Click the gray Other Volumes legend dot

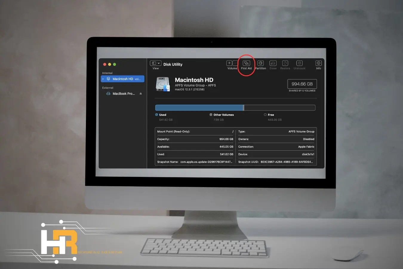tap(211, 114)
